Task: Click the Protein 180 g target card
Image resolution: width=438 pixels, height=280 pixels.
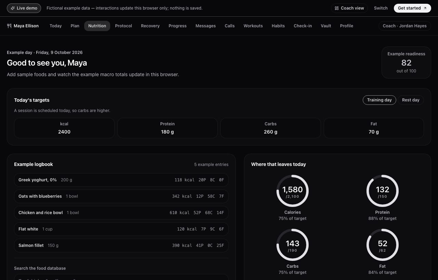Action: click(167, 128)
